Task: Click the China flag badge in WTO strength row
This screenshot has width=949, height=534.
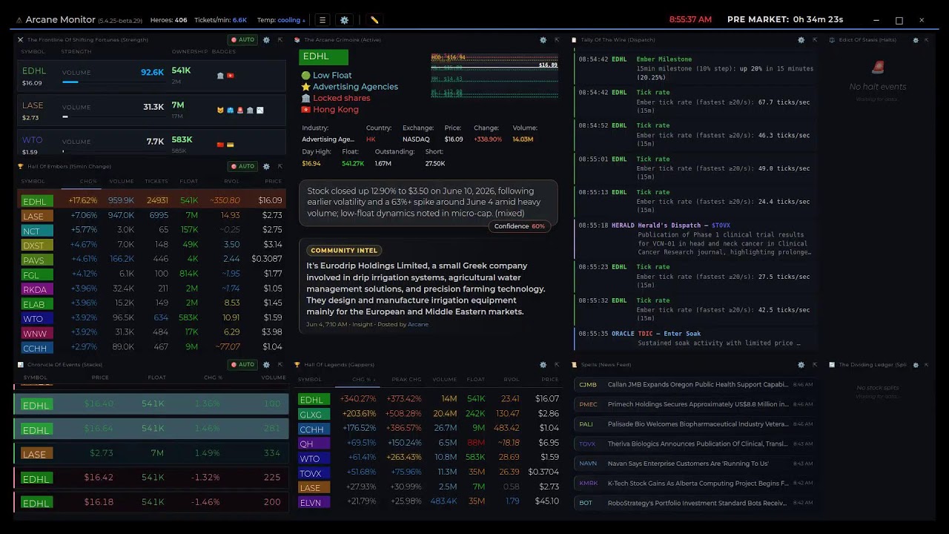Action: [220, 144]
